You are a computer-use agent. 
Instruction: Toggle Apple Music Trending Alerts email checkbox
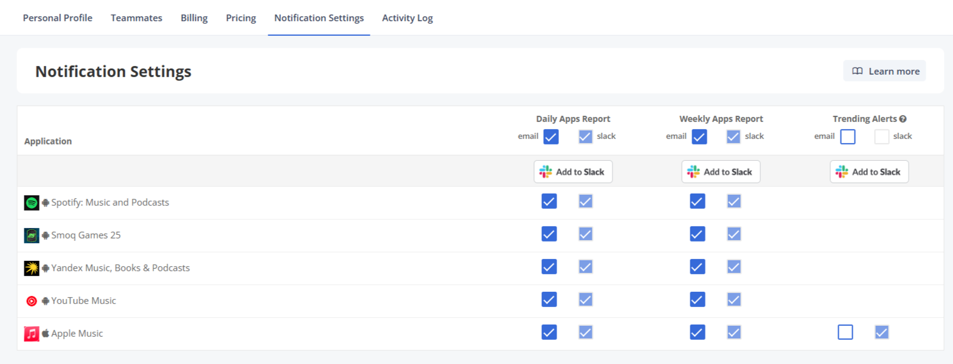pos(845,332)
